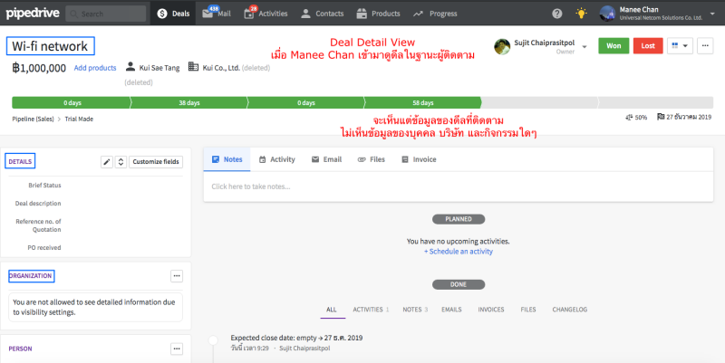
Task: Mark the deal as Won
Action: tap(614, 46)
